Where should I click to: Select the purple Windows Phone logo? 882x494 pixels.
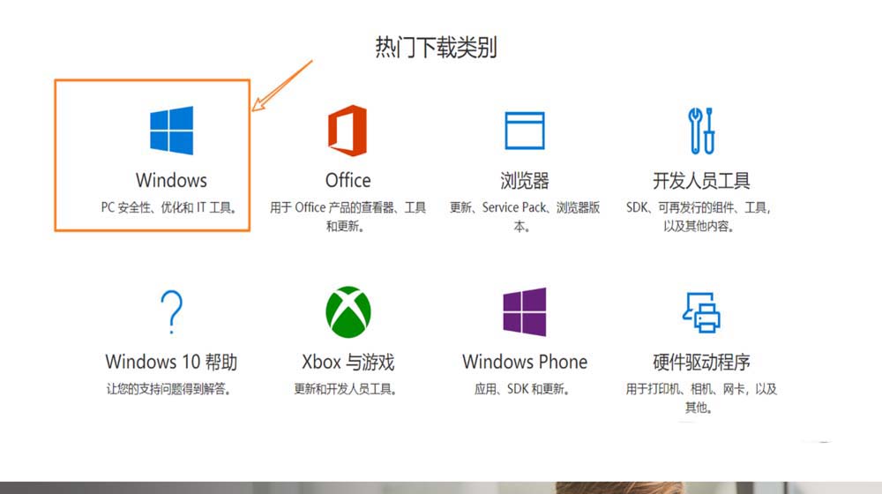pyautogui.click(x=524, y=311)
